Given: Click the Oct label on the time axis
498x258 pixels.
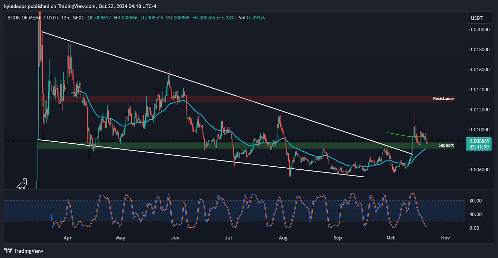Looking at the screenshot, I should 390,237.
